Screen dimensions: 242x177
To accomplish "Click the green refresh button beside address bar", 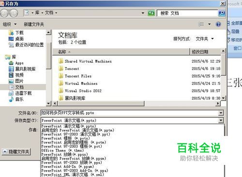I will click(151, 13).
